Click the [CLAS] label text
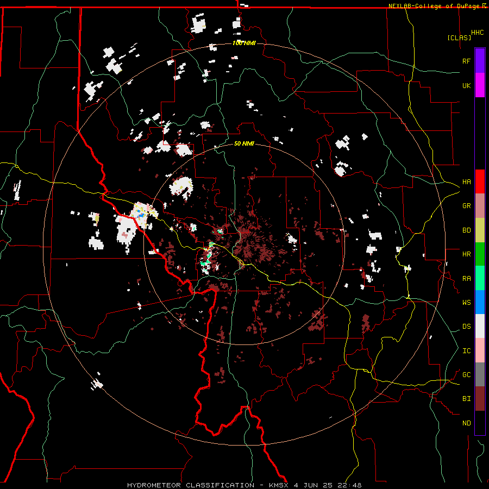The image size is (489, 489). point(459,38)
